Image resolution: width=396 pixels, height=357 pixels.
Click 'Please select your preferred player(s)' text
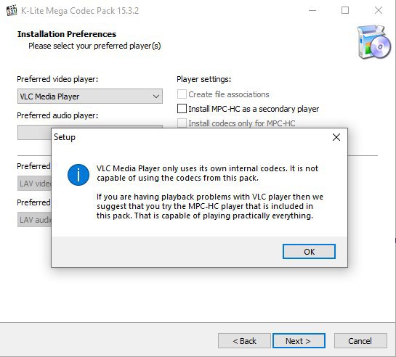click(94, 46)
